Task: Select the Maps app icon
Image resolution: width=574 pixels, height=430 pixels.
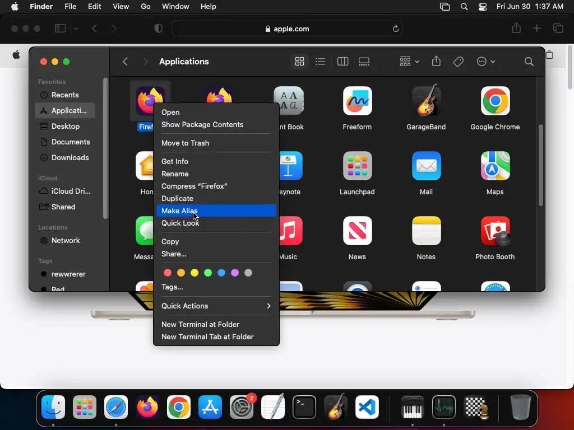Action: tap(495, 166)
